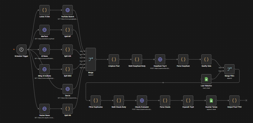Select the Parse Claude code node
Viewport: 253px width, 123px height.
coord(165,100)
